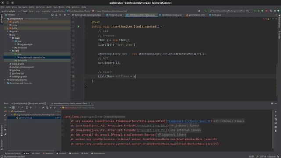Viewport: 281px width, 158px height.
Task: Collapse the main folder in the project tree
Action: pyautogui.click(x=10, y=38)
